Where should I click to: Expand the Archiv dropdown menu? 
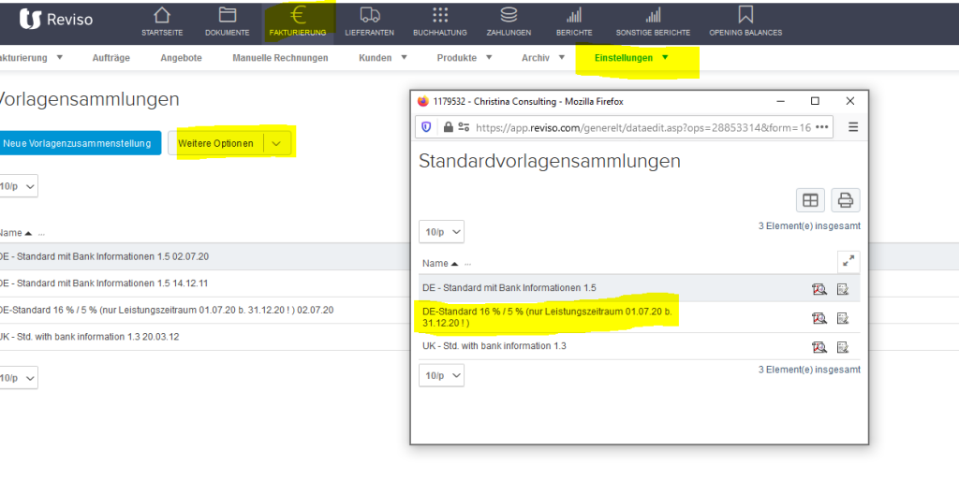point(561,57)
